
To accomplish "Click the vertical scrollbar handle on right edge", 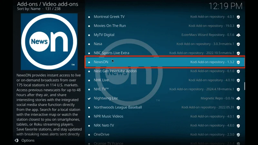I will [x=244, y=86].
